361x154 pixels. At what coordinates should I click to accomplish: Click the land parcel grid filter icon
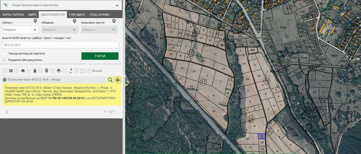[11, 71]
